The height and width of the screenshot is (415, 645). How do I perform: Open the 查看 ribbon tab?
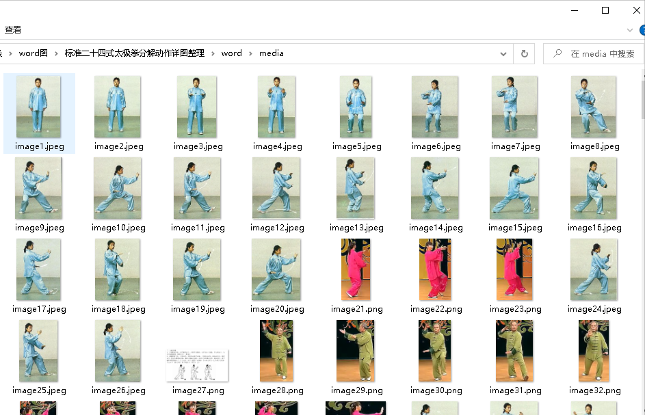coord(13,29)
